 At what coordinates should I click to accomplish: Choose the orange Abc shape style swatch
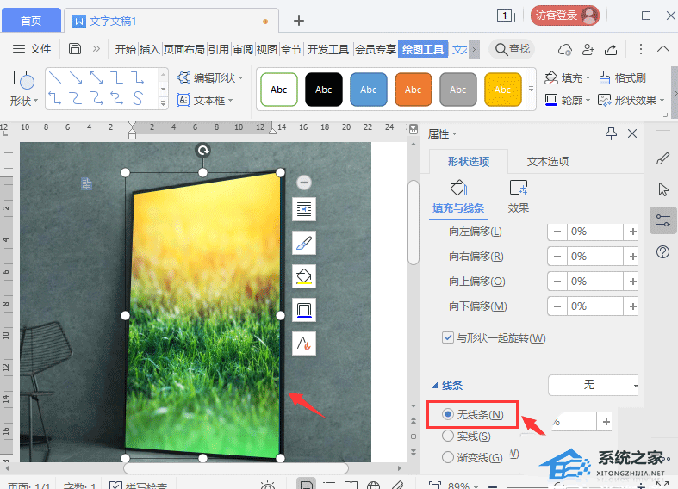coord(414,90)
